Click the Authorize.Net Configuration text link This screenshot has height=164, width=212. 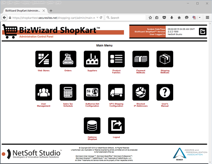tap(92, 105)
